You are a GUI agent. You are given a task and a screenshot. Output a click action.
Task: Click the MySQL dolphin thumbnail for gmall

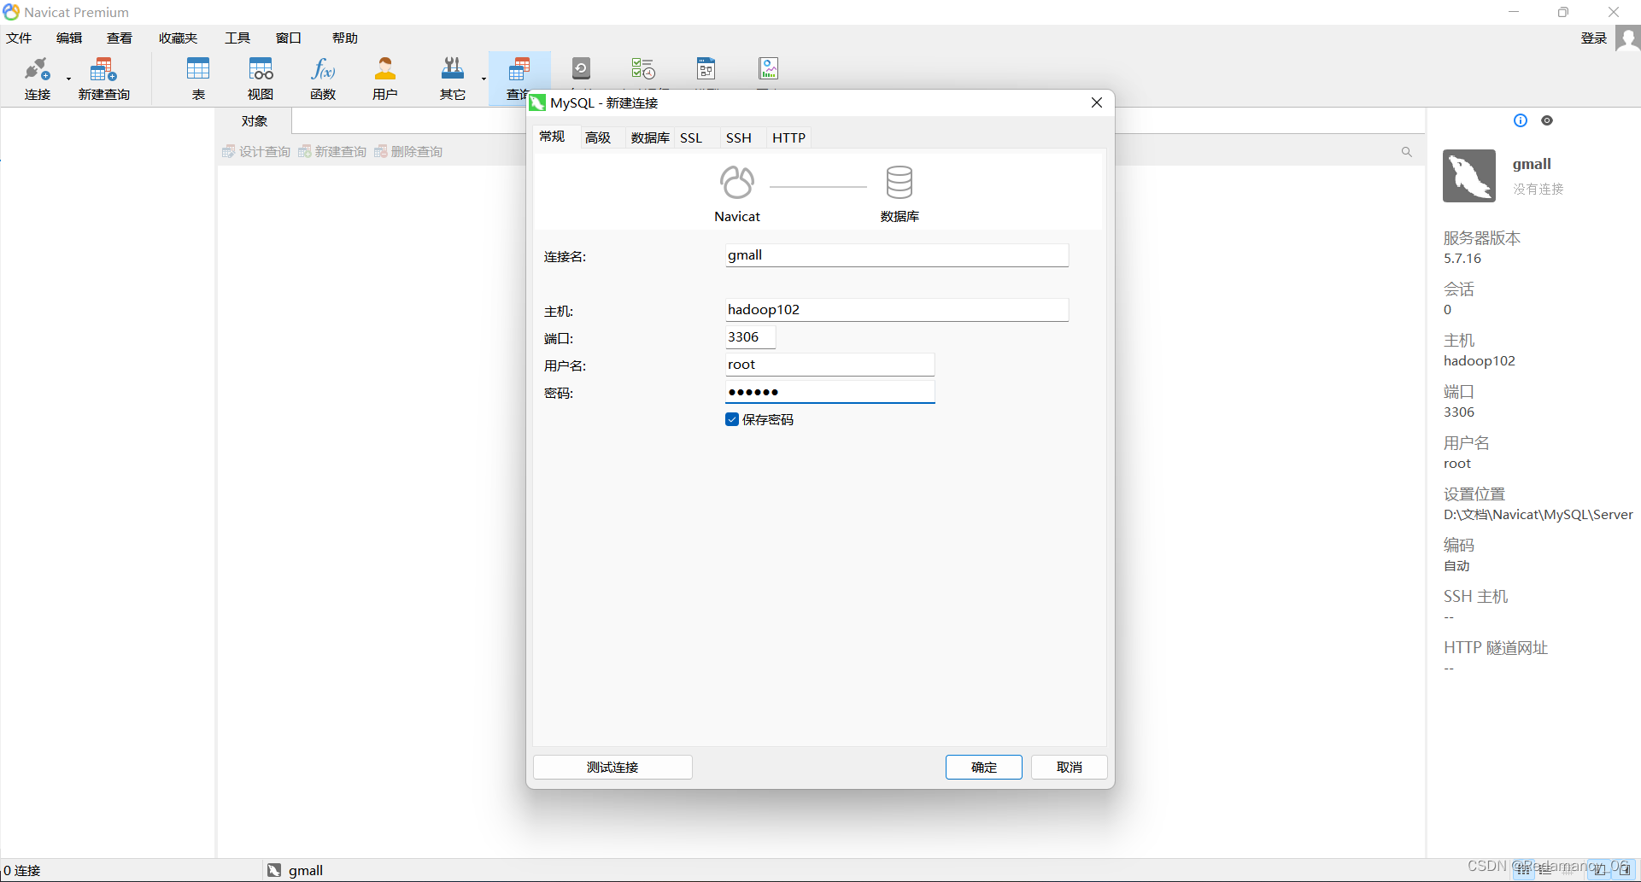click(x=1469, y=176)
